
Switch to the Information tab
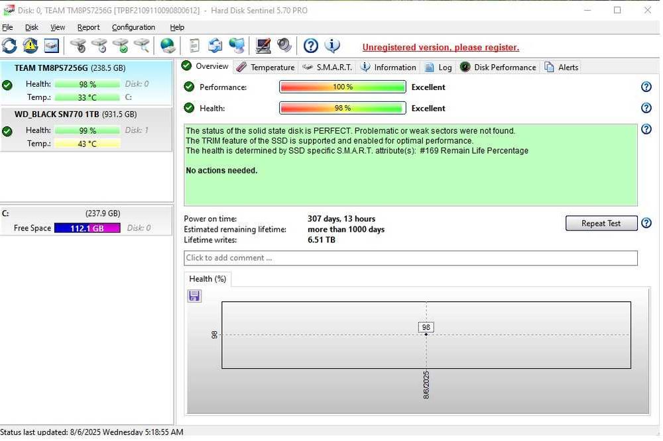(x=389, y=67)
